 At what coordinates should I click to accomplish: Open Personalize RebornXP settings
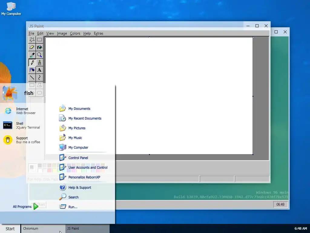[x=80, y=177]
